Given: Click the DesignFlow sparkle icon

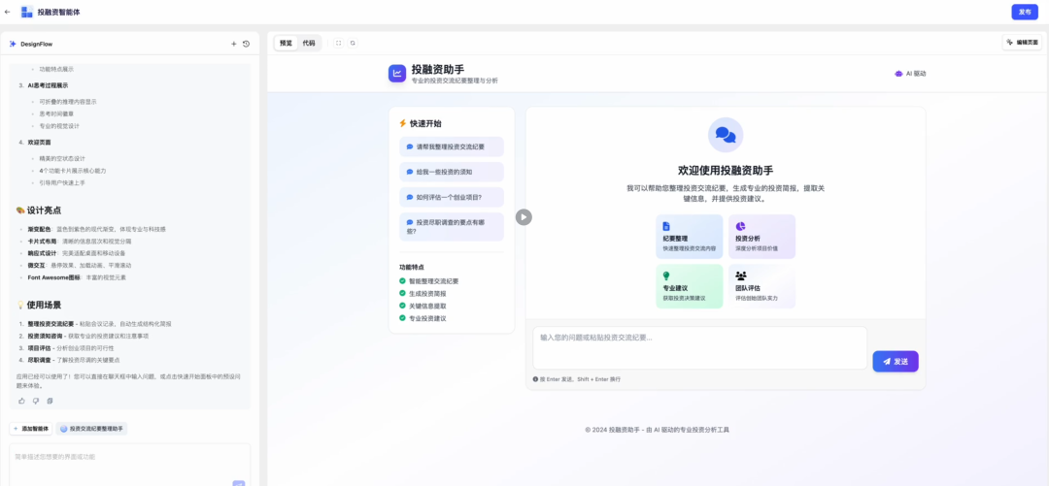Looking at the screenshot, I should [12, 44].
